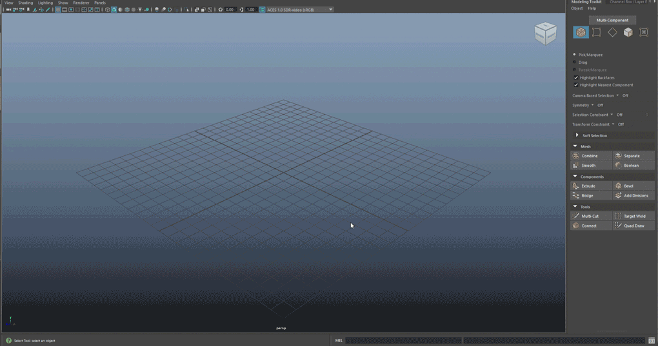
Task: Toggle the Lock Camera icon
Action: 15,10
